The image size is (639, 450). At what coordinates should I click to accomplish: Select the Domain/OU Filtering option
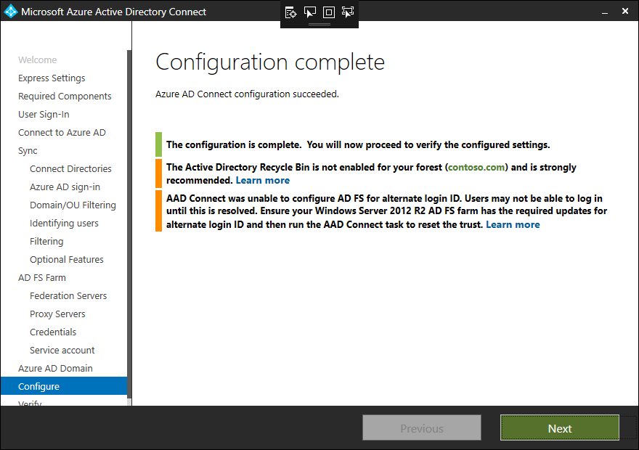[74, 205]
